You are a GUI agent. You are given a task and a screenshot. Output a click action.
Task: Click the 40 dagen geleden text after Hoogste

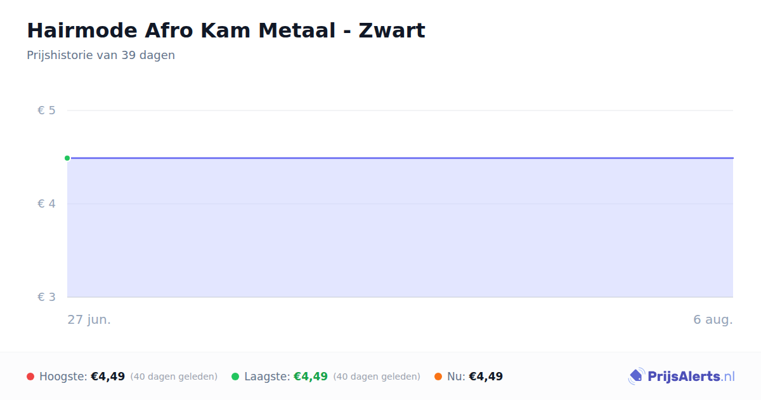[x=174, y=377]
